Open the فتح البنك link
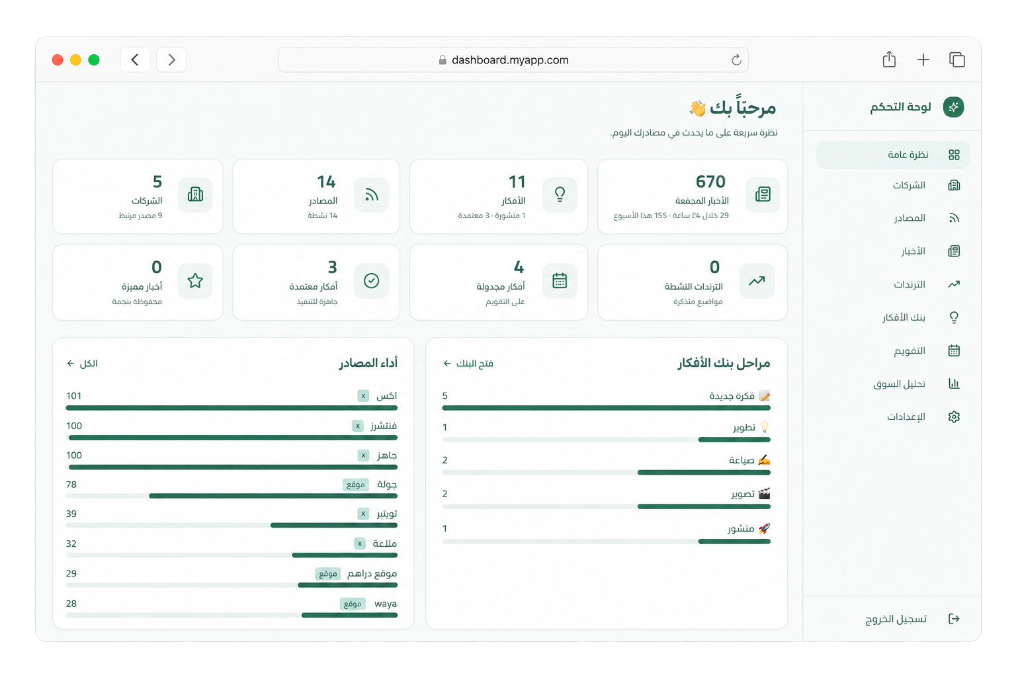Image resolution: width=1016 pixels, height=677 pixels. coord(468,364)
